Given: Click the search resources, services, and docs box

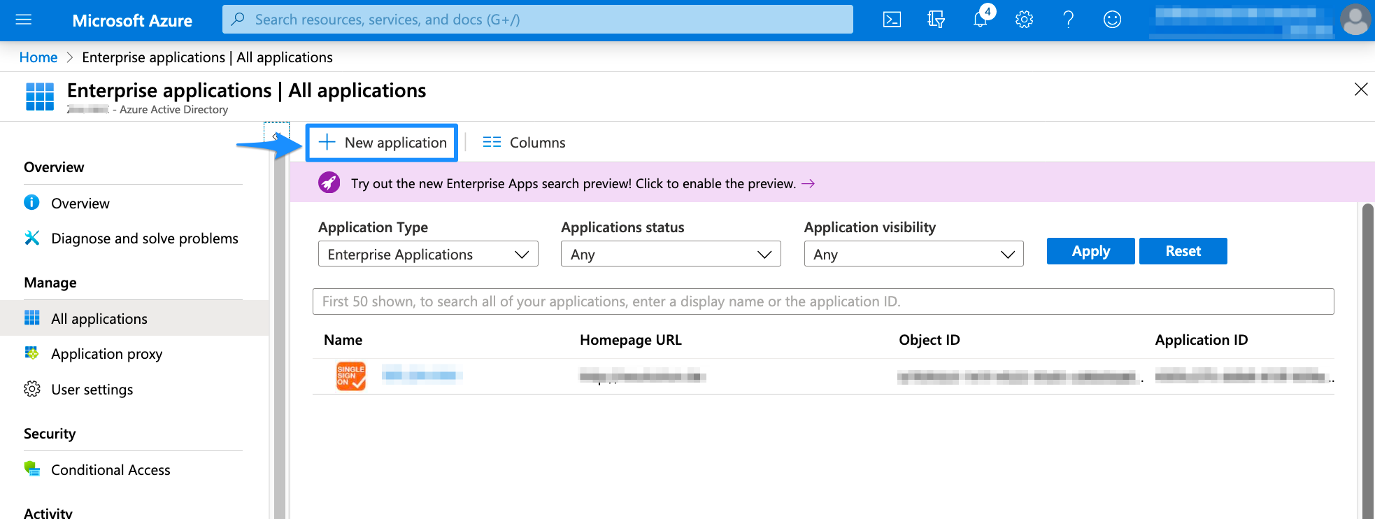Looking at the screenshot, I should (x=538, y=20).
